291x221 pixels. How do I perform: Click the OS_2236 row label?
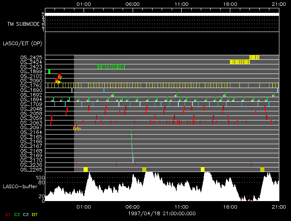pyautogui.click(x=31, y=165)
